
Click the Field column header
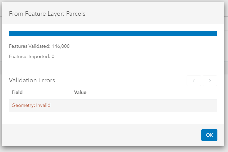pos(17,92)
